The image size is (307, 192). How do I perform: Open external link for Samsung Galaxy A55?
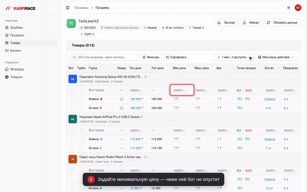[146, 77]
